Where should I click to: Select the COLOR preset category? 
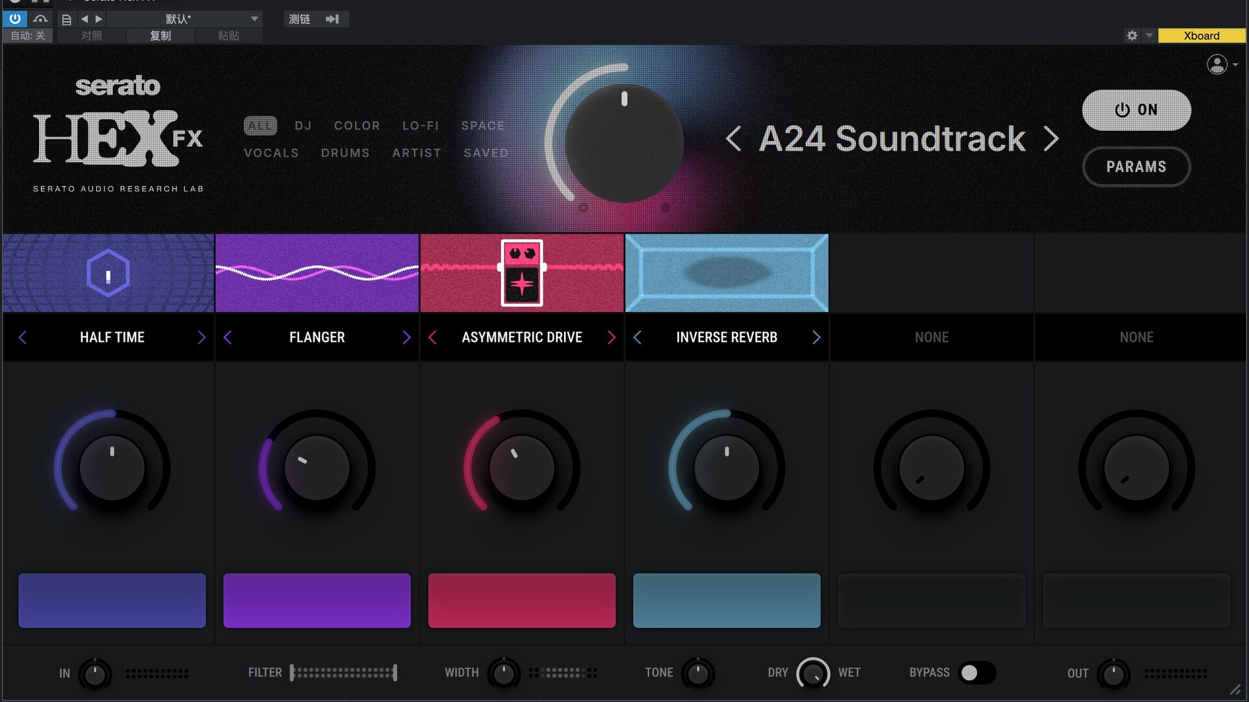(357, 125)
